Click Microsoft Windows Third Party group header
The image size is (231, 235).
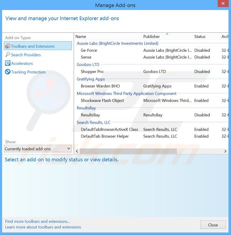[x=127, y=94]
